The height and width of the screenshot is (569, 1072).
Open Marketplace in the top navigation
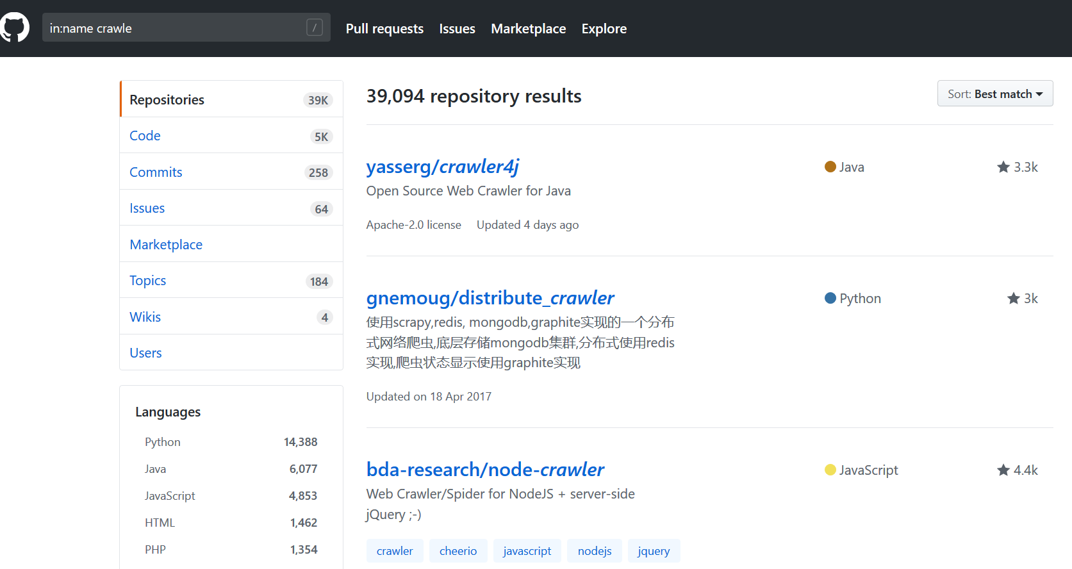coord(529,29)
